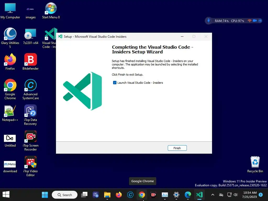
Task: Click the camera icon in performance widget
Action: click(255, 21)
